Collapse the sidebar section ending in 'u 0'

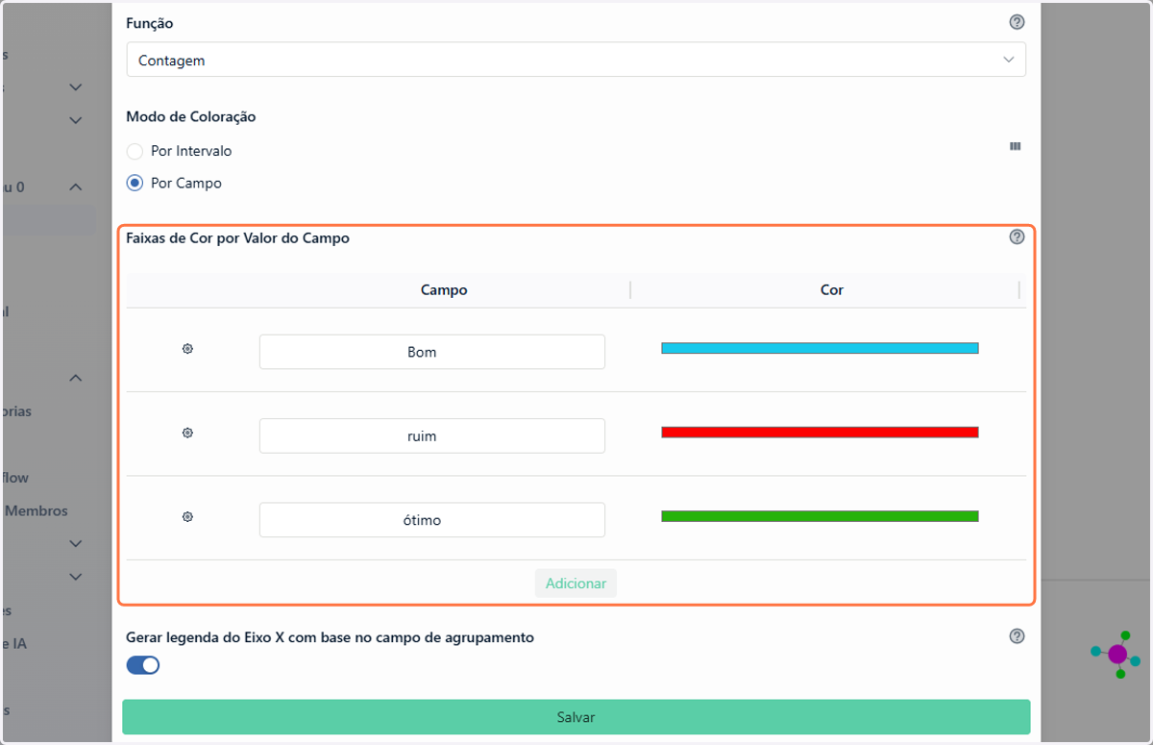click(76, 187)
